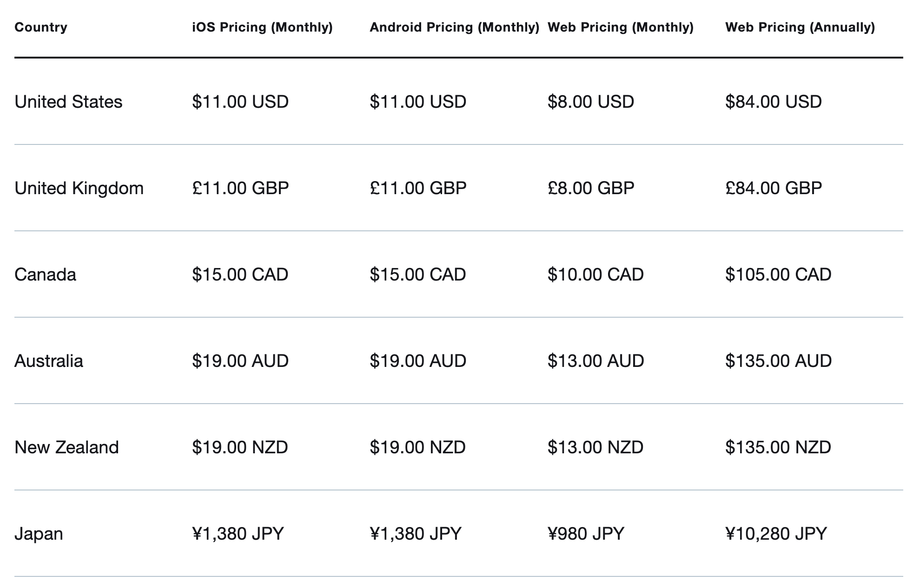The width and height of the screenshot is (913, 588).
Task: Select the Japan row label
Action: (x=39, y=534)
